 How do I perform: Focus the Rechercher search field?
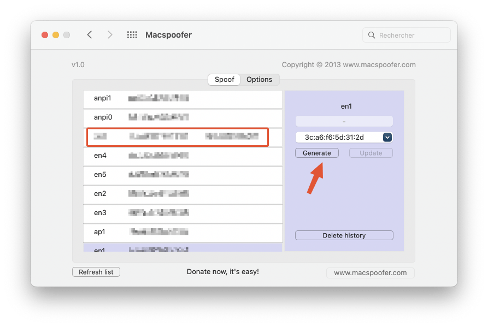[407, 35]
